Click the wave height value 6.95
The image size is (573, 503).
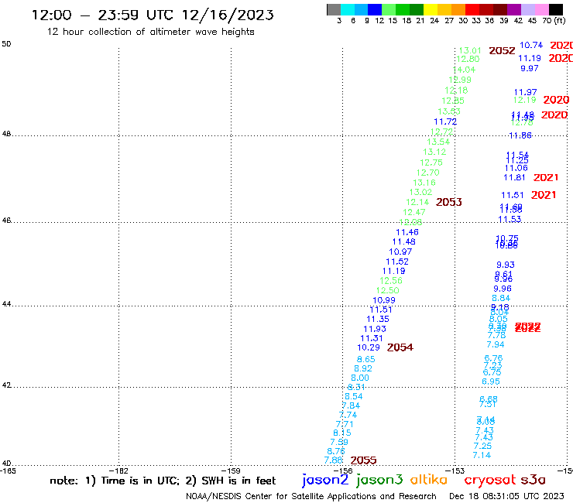pyautogui.click(x=491, y=382)
